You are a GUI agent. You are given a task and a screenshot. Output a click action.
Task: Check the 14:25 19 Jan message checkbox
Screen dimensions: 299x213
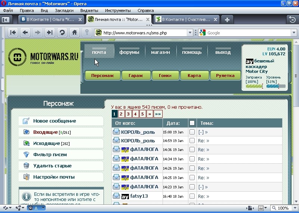click(192, 177)
